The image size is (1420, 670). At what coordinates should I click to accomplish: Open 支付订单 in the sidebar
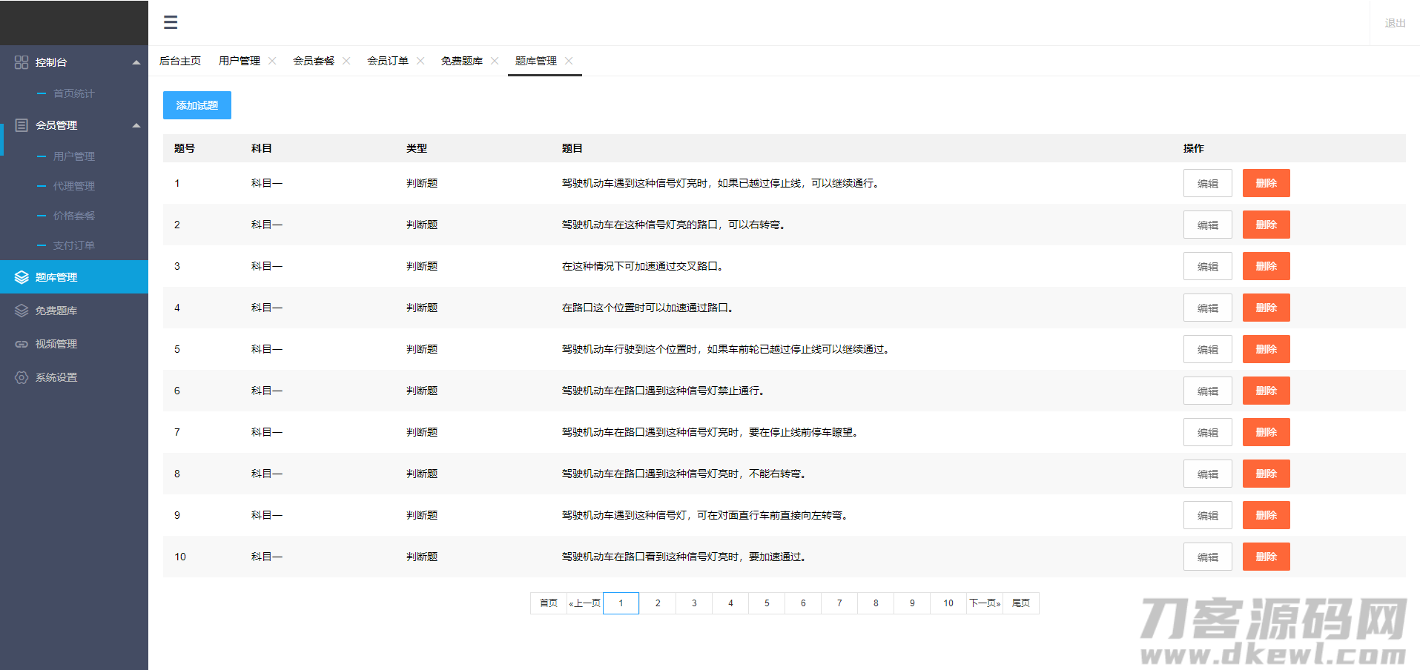click(74, 245)
